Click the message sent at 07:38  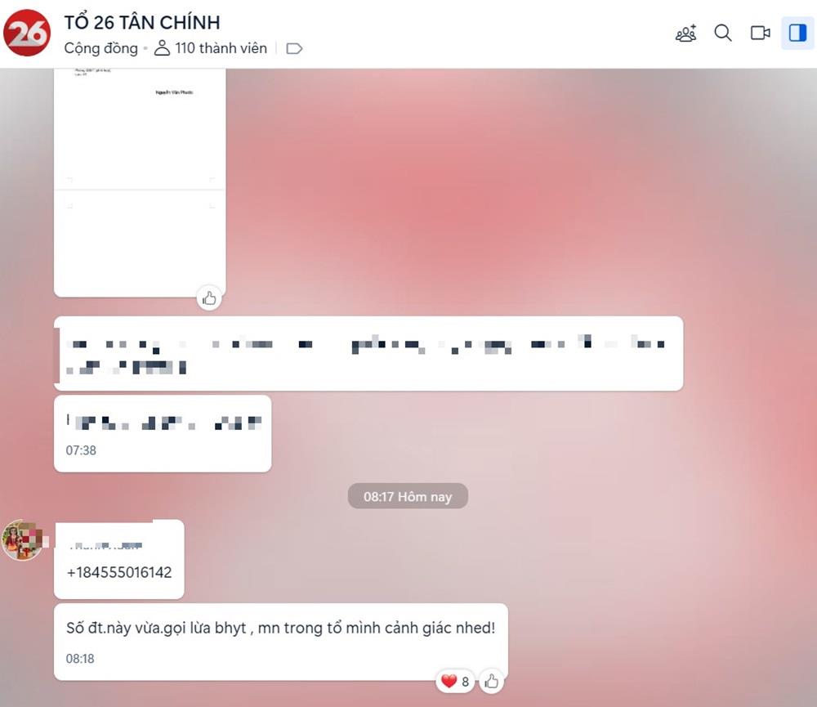click(x=163, y=433)
